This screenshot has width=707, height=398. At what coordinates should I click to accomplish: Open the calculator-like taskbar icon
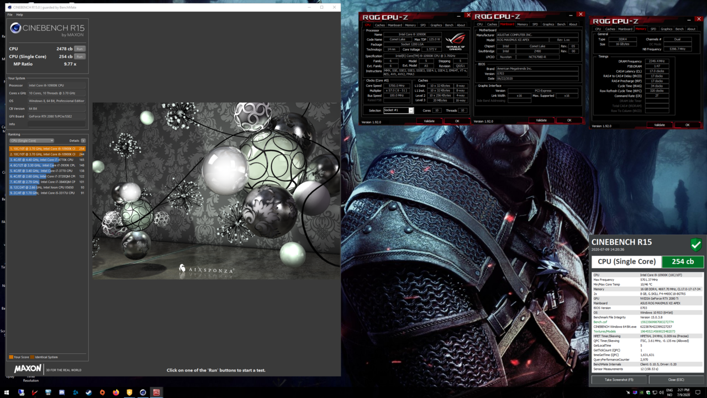coord(48,392)
